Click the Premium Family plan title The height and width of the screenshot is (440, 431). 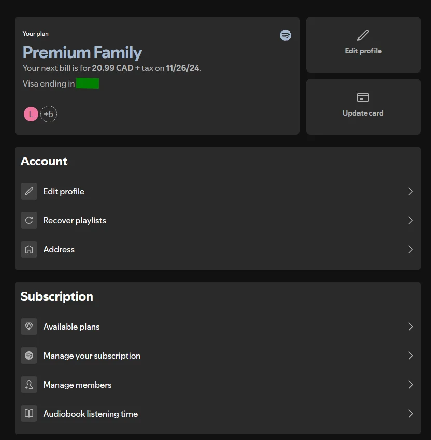(82, 53)
